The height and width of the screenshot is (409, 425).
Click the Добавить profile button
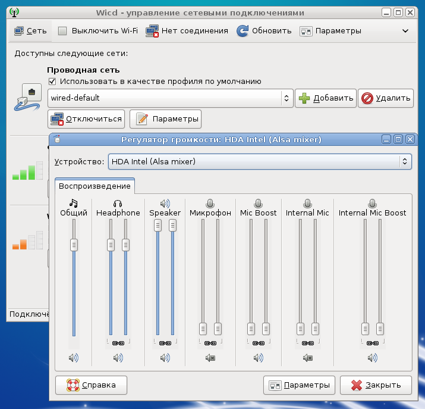click(x=326, y=98)
